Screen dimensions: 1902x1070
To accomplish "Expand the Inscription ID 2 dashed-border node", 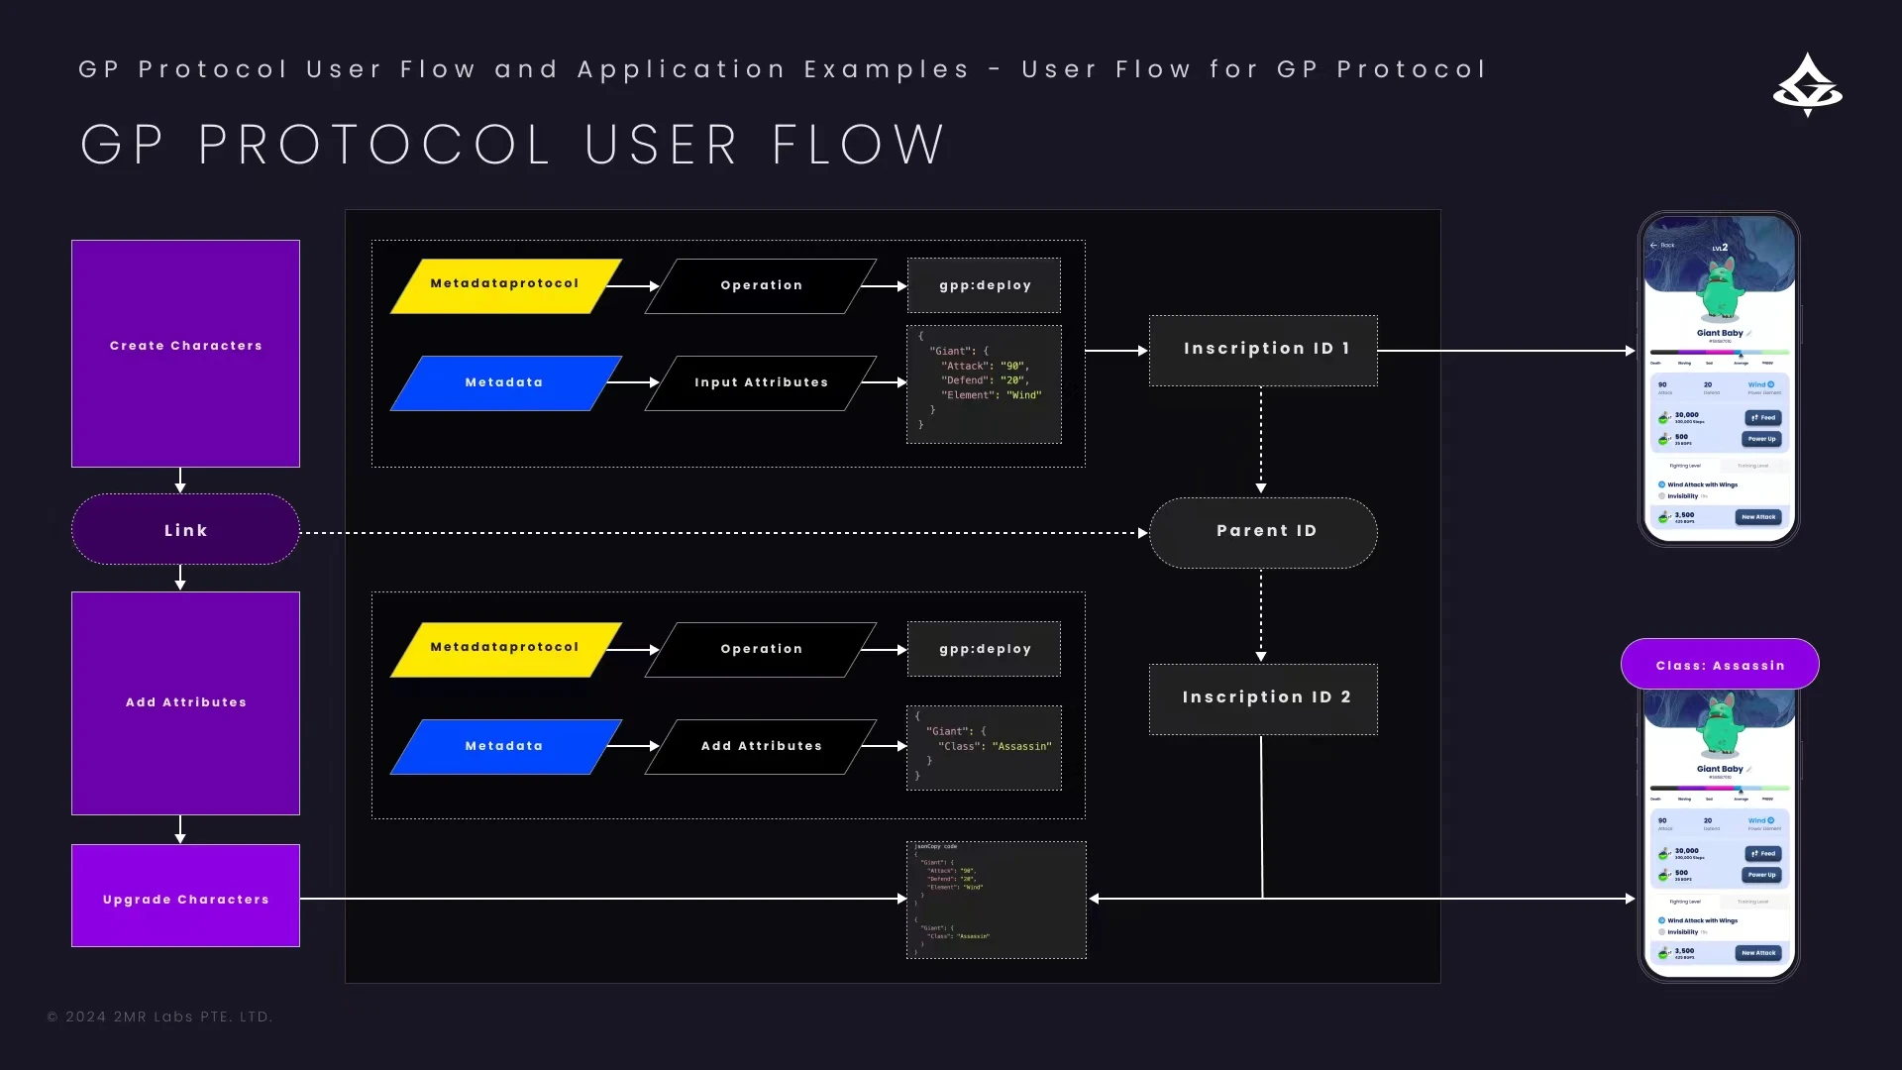I will [x=1262, y=696].
